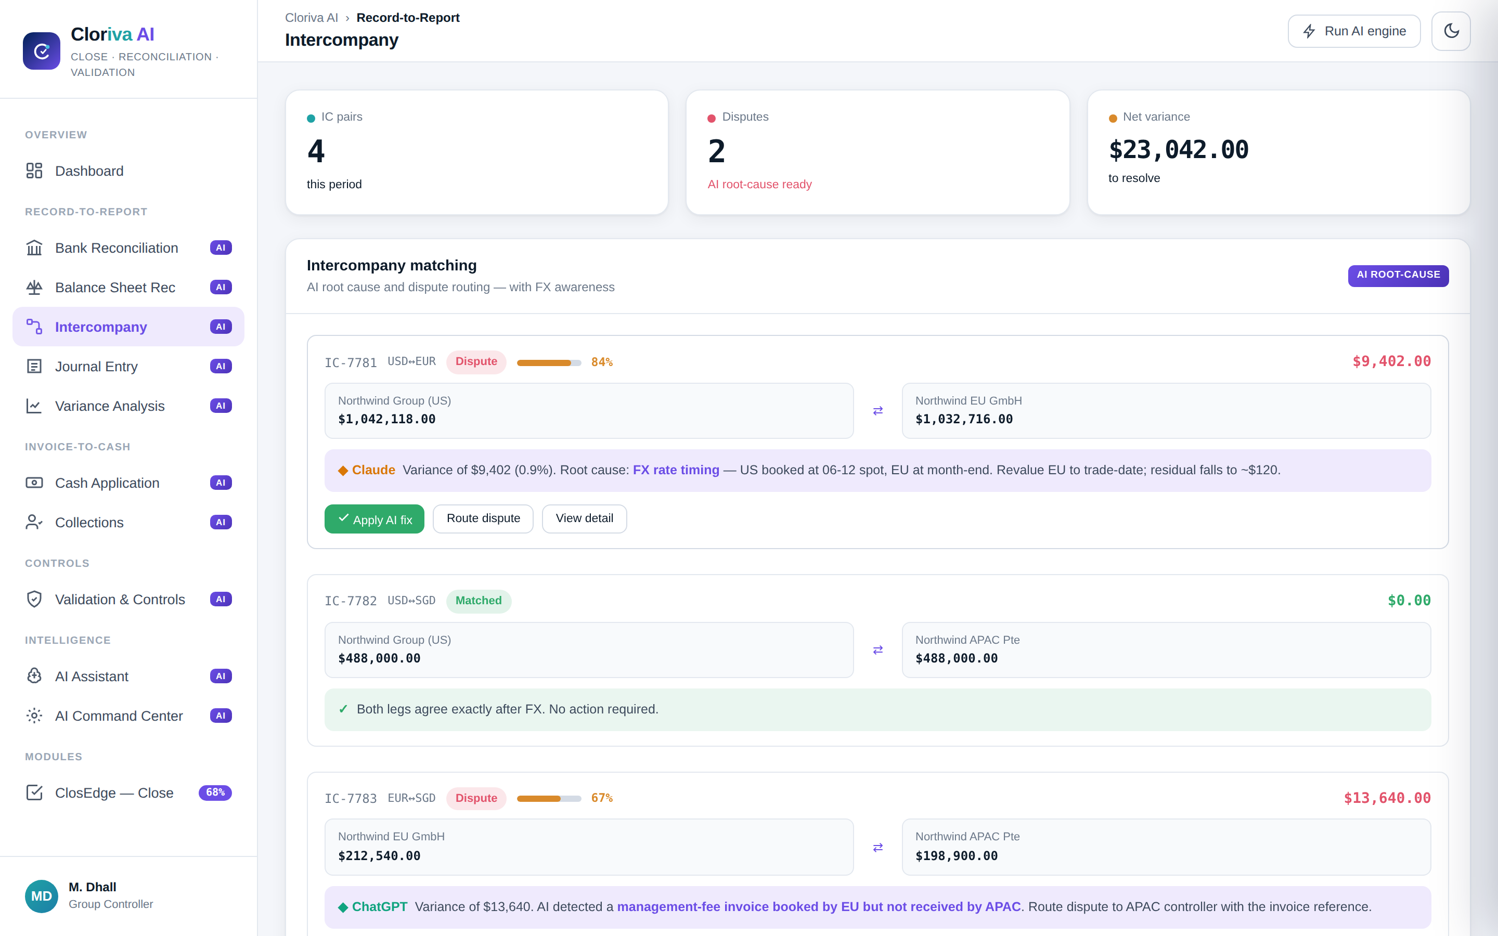Open Dashboard from the sidebar
Viewport: 1498px width, 936px height.
tap(128, 171)
